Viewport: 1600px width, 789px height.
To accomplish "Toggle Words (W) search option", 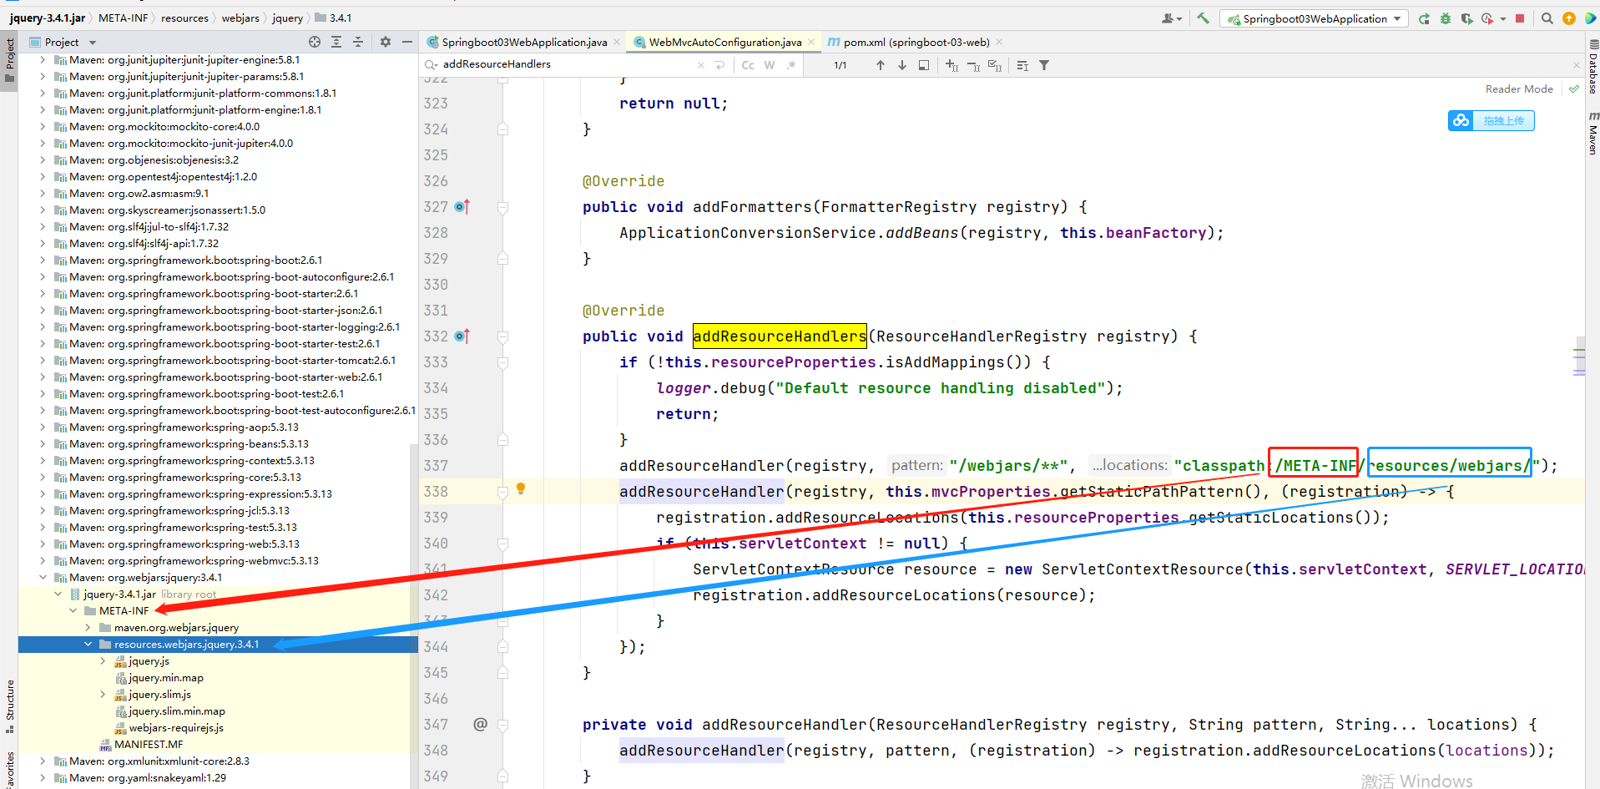I will (770, 65).
